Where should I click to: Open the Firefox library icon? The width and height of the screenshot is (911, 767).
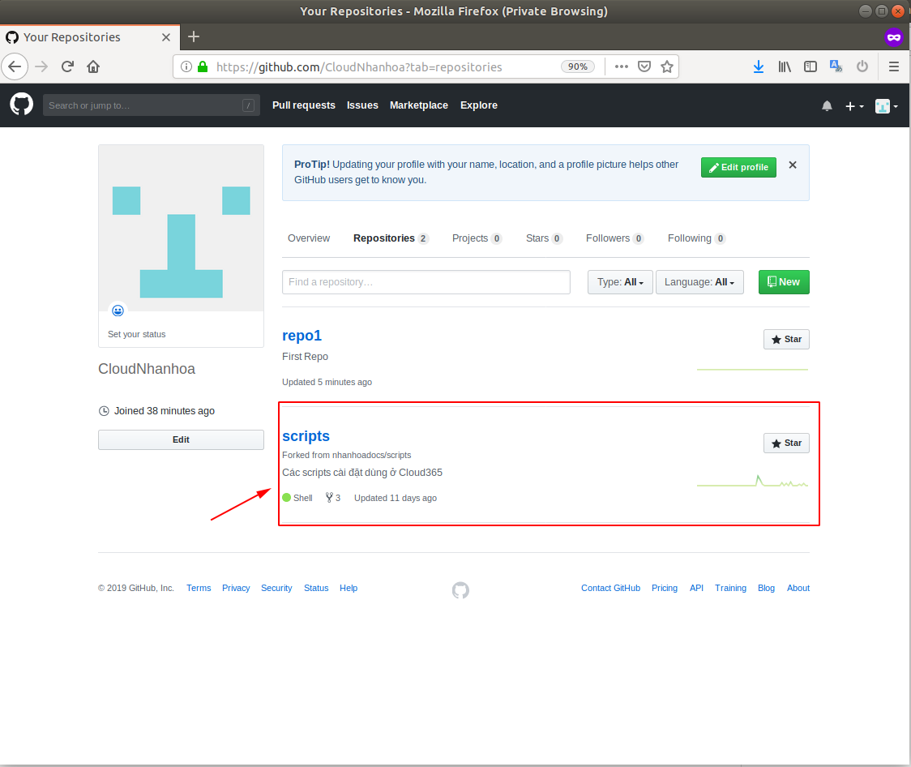[785, 66]
